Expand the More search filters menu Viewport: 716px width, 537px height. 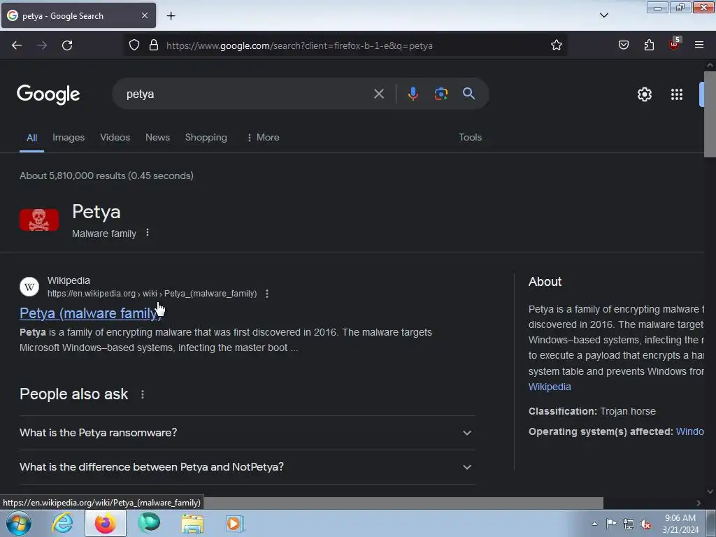[x=263, y=138]
